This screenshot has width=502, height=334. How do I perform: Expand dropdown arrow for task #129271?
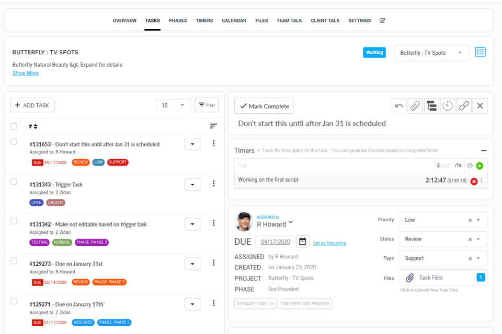tap(192, 304)
